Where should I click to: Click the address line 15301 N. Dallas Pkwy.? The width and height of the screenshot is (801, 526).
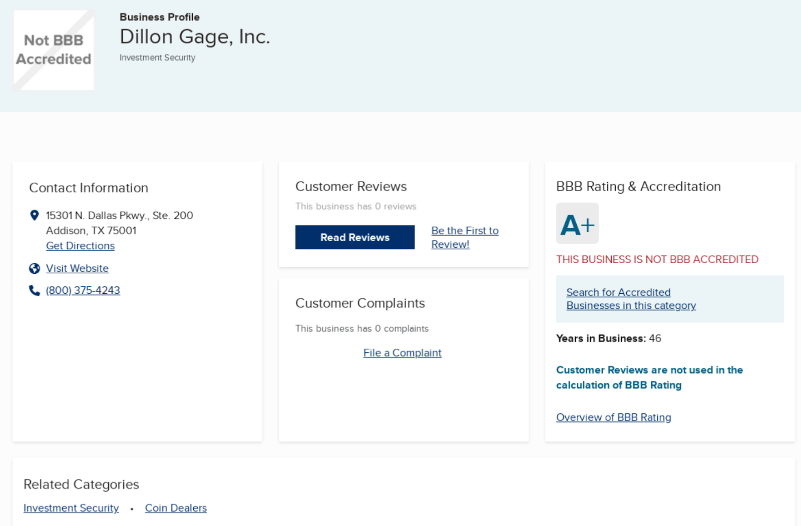(120, 215)
